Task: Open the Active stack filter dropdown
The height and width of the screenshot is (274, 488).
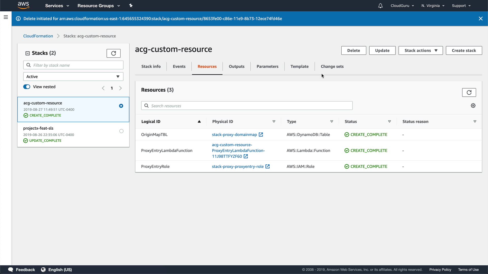Action: click(73, 77)
